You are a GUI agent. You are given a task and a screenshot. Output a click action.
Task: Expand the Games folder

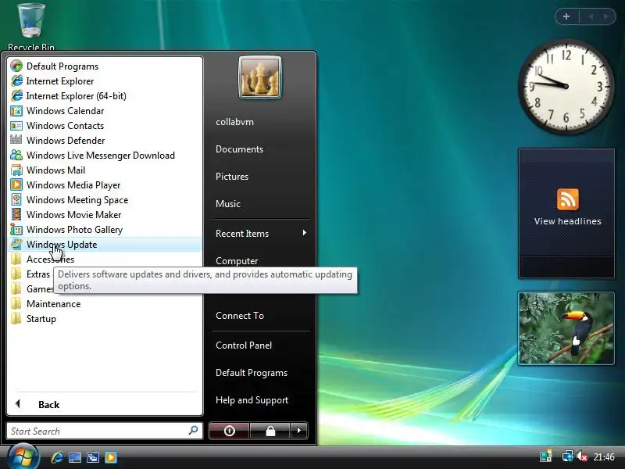tap(32, 289)
